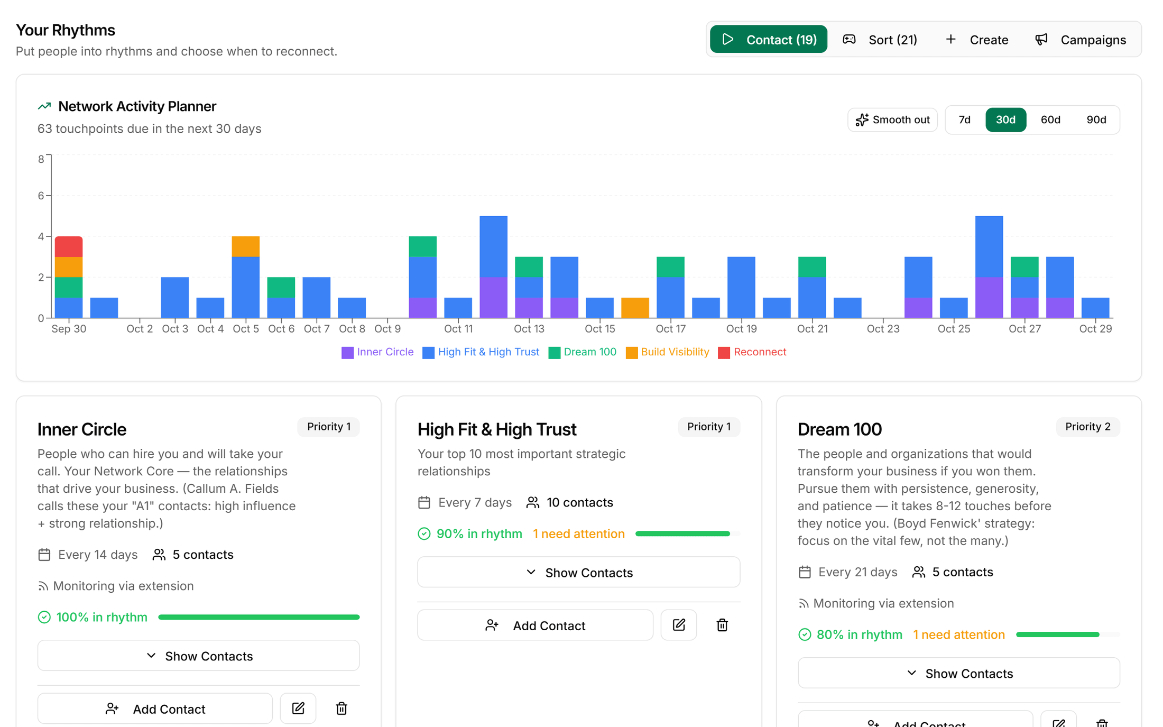Toggle Reconnect series in chart legend
The height and width of the screenshot is (727, 1163).
752,352
